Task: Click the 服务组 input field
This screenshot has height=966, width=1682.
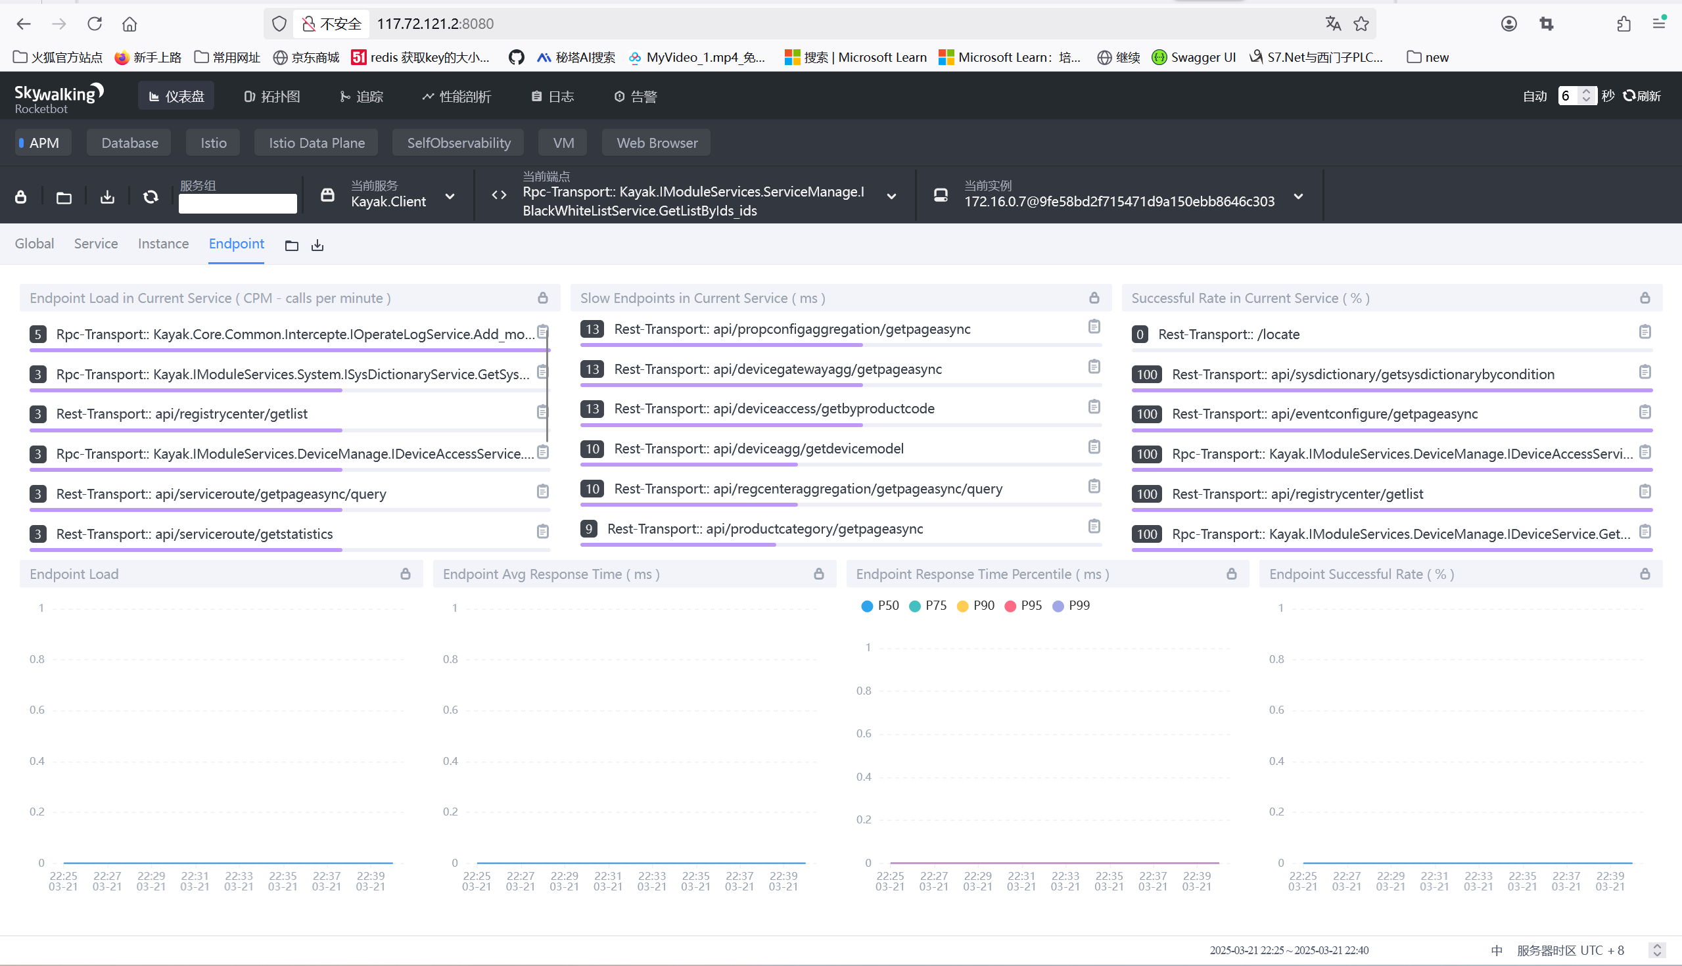Action: click(237, 204)
